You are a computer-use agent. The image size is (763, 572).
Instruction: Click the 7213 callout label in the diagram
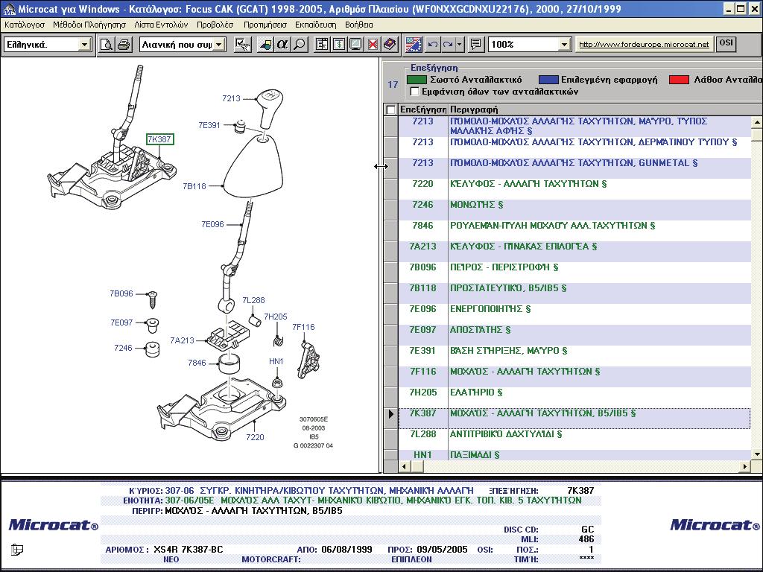(x=231, y=98)
